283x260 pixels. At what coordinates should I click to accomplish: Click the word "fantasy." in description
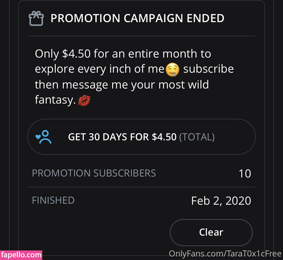(x=55, y=100)
